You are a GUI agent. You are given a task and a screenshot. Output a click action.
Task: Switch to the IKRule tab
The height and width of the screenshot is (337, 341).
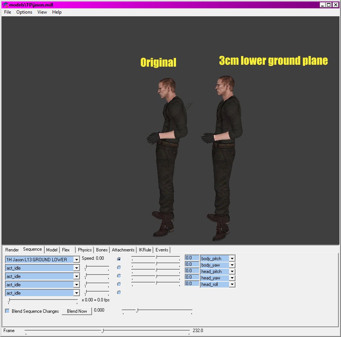145,250
